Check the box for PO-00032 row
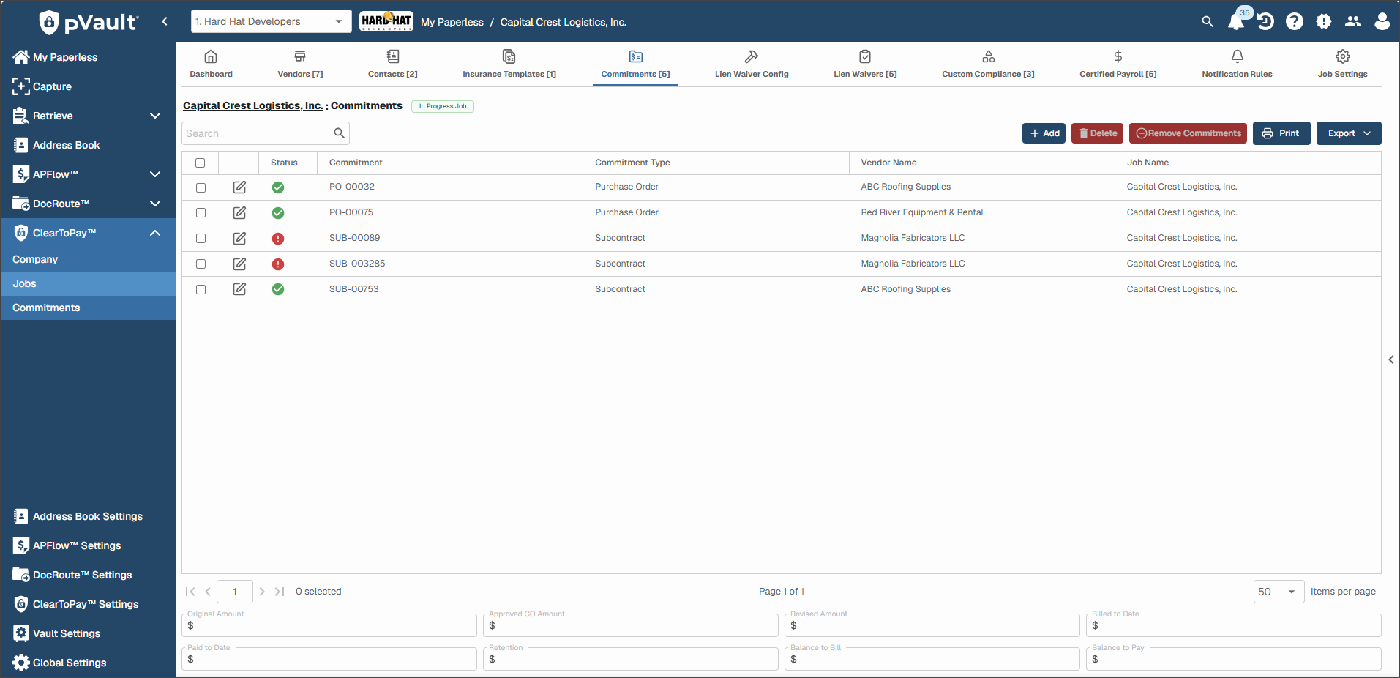The image size is (1400, 678). tap(201, 188)
